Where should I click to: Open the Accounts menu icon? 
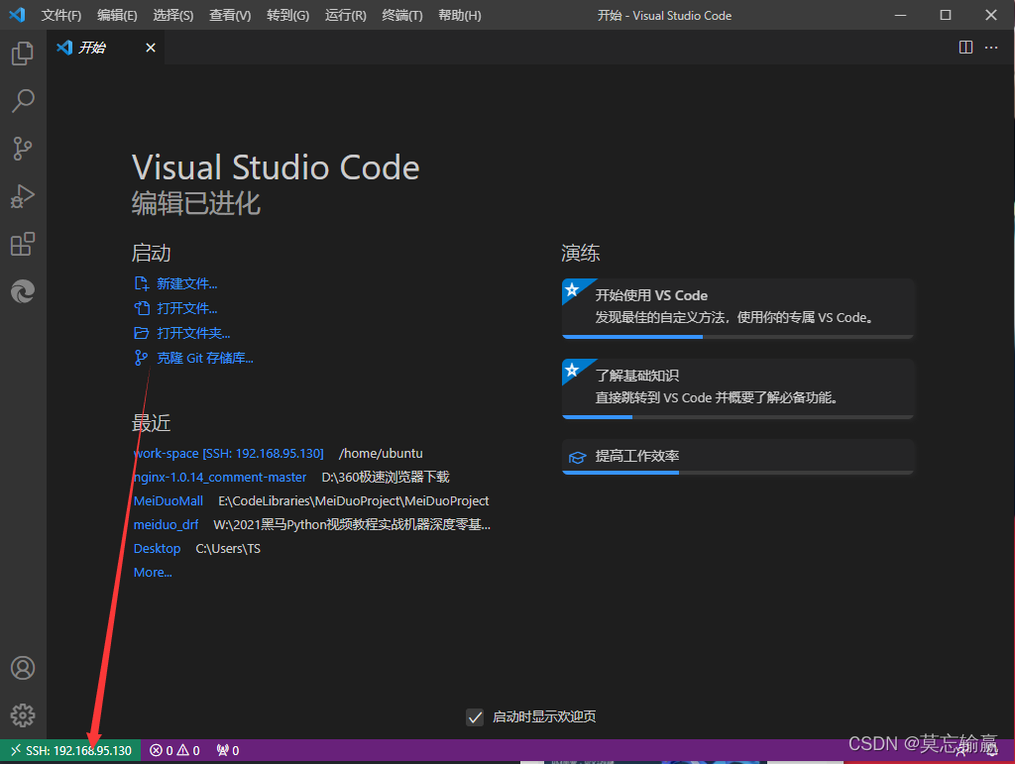tap(23, 668)
